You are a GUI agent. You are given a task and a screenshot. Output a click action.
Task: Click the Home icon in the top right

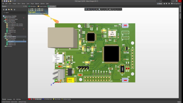point(164,4)
